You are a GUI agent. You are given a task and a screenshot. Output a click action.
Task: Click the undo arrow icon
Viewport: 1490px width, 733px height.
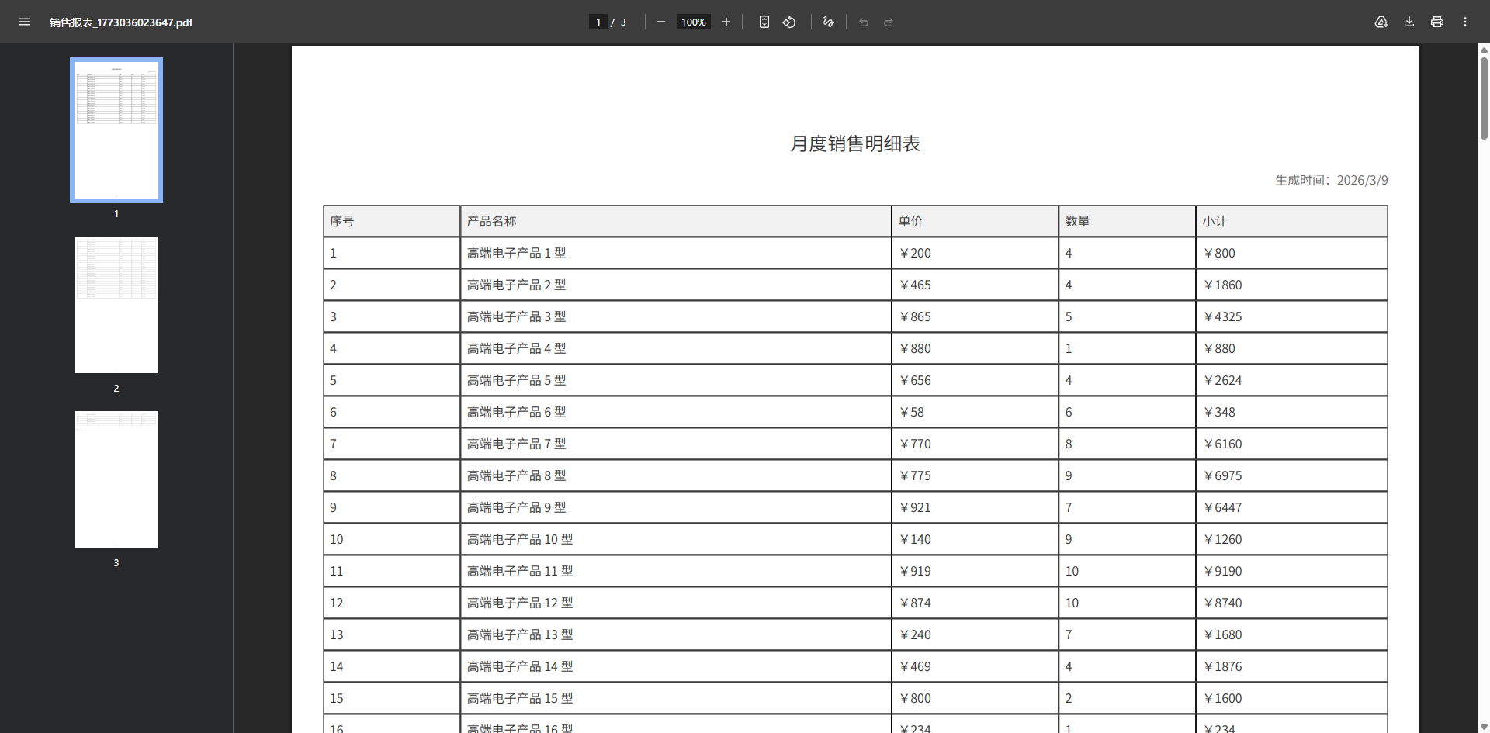pos(864,22)
